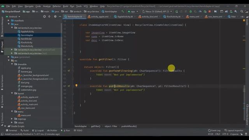Click the Collapse All icon in Project panel
The width and height of the screenshot is (249, 140).
49,16
